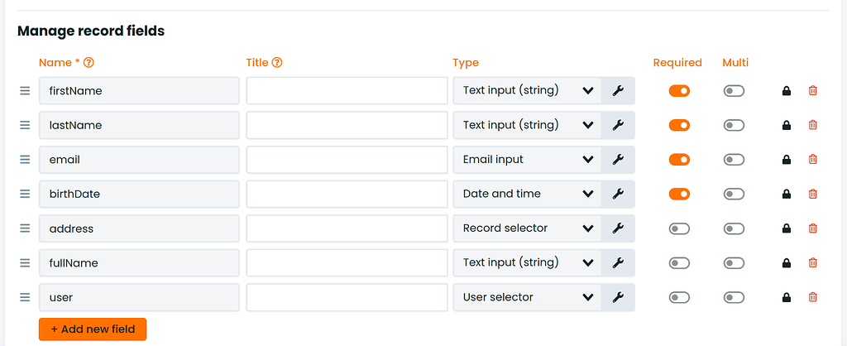Open Type dropdown for firstName field
This screenshot has width=847, height=346.
click(x=527, y=91)
